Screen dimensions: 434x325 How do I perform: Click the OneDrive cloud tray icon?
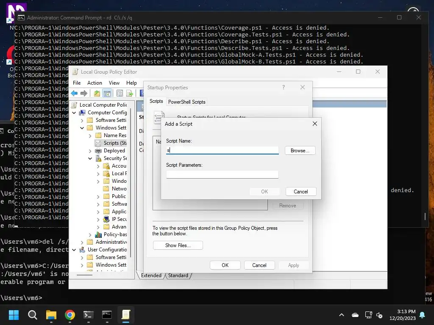click(x=355, y=315)
